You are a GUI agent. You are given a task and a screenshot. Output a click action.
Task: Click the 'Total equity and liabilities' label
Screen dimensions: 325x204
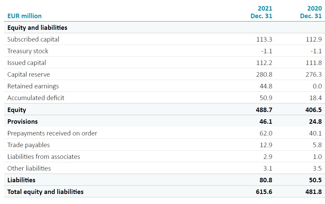click(45, 192)
